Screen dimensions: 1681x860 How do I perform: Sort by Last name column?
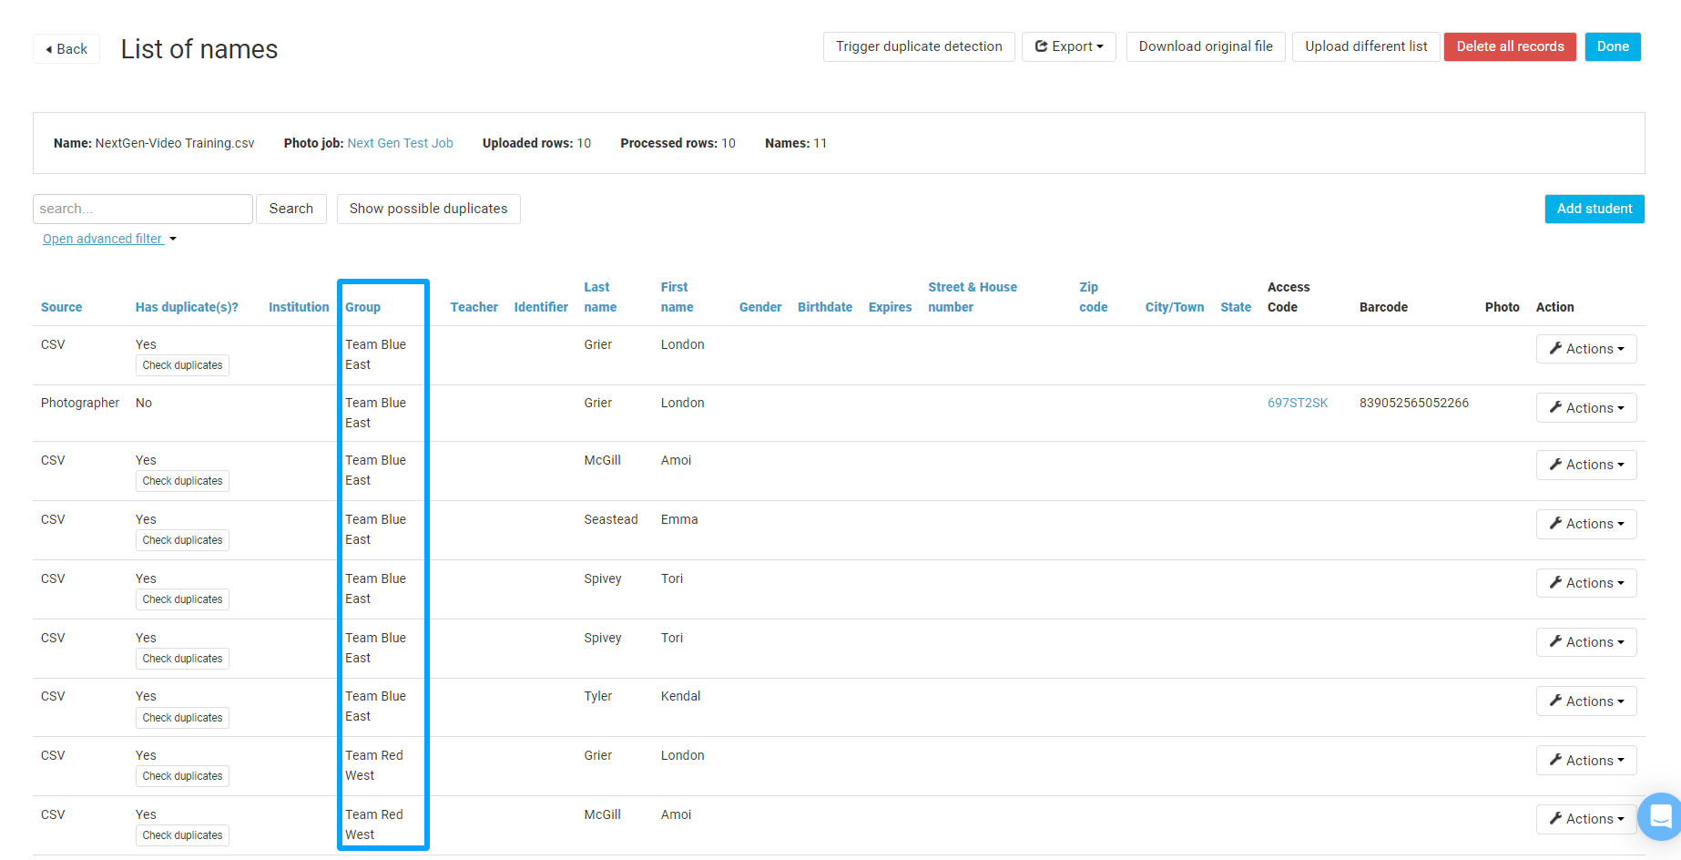coord(600,297)
